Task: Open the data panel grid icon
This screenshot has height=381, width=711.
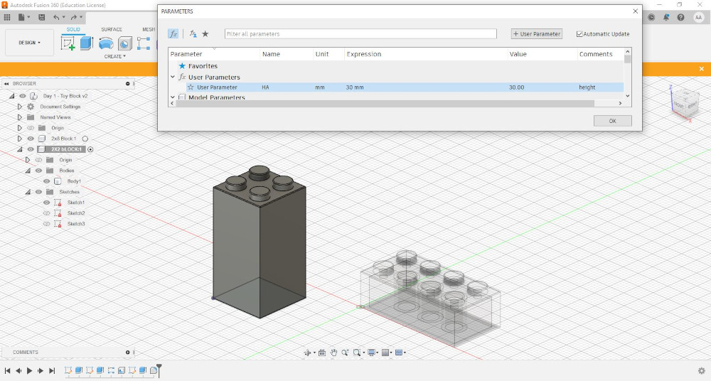Action: (7, 17)
